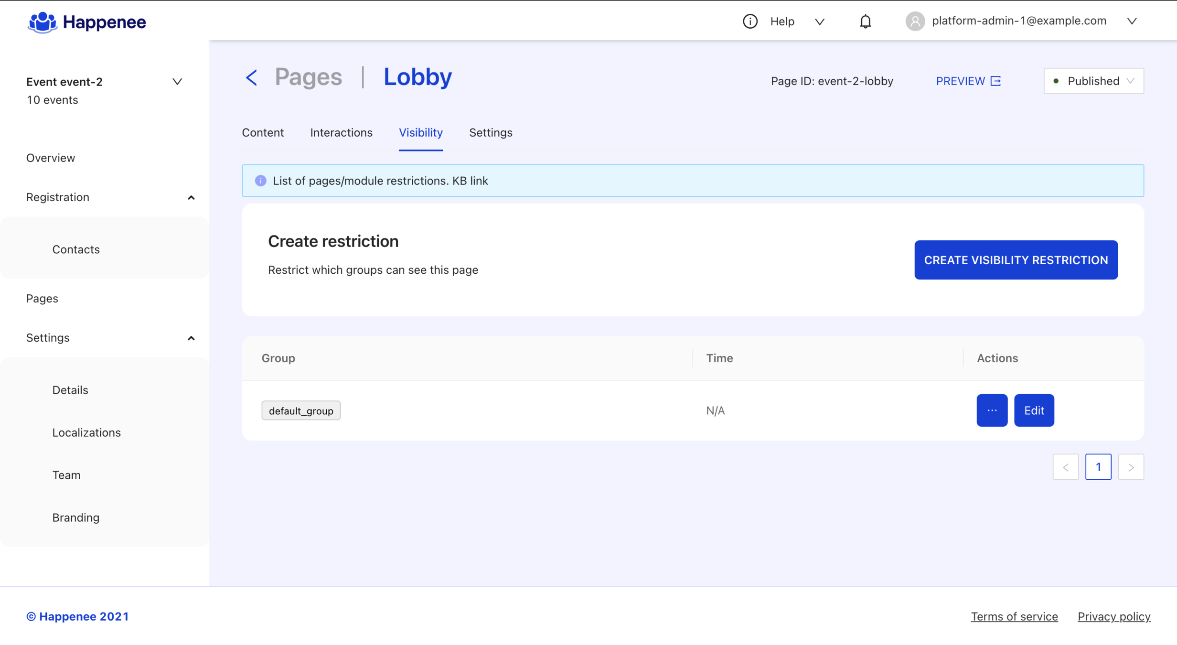Go back using the left arrow icon
The height and width of the screenshot is (645, 1177).
pos(251,77)
